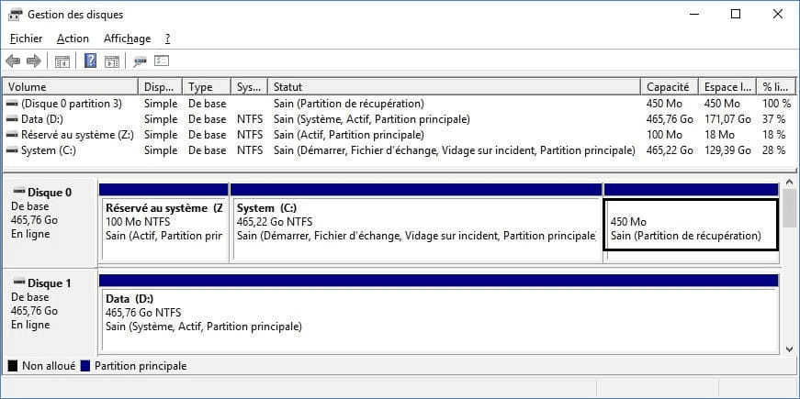Click the Back arrow in toolbar

tap(13, 61)
